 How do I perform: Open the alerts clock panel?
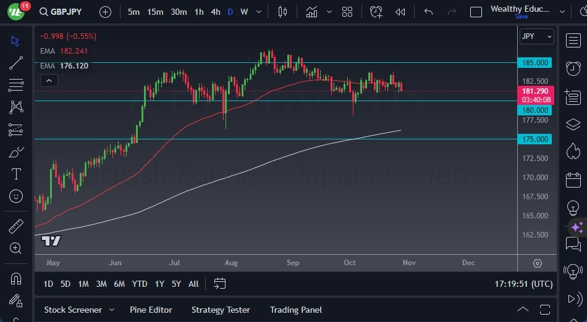coord(573,68)
